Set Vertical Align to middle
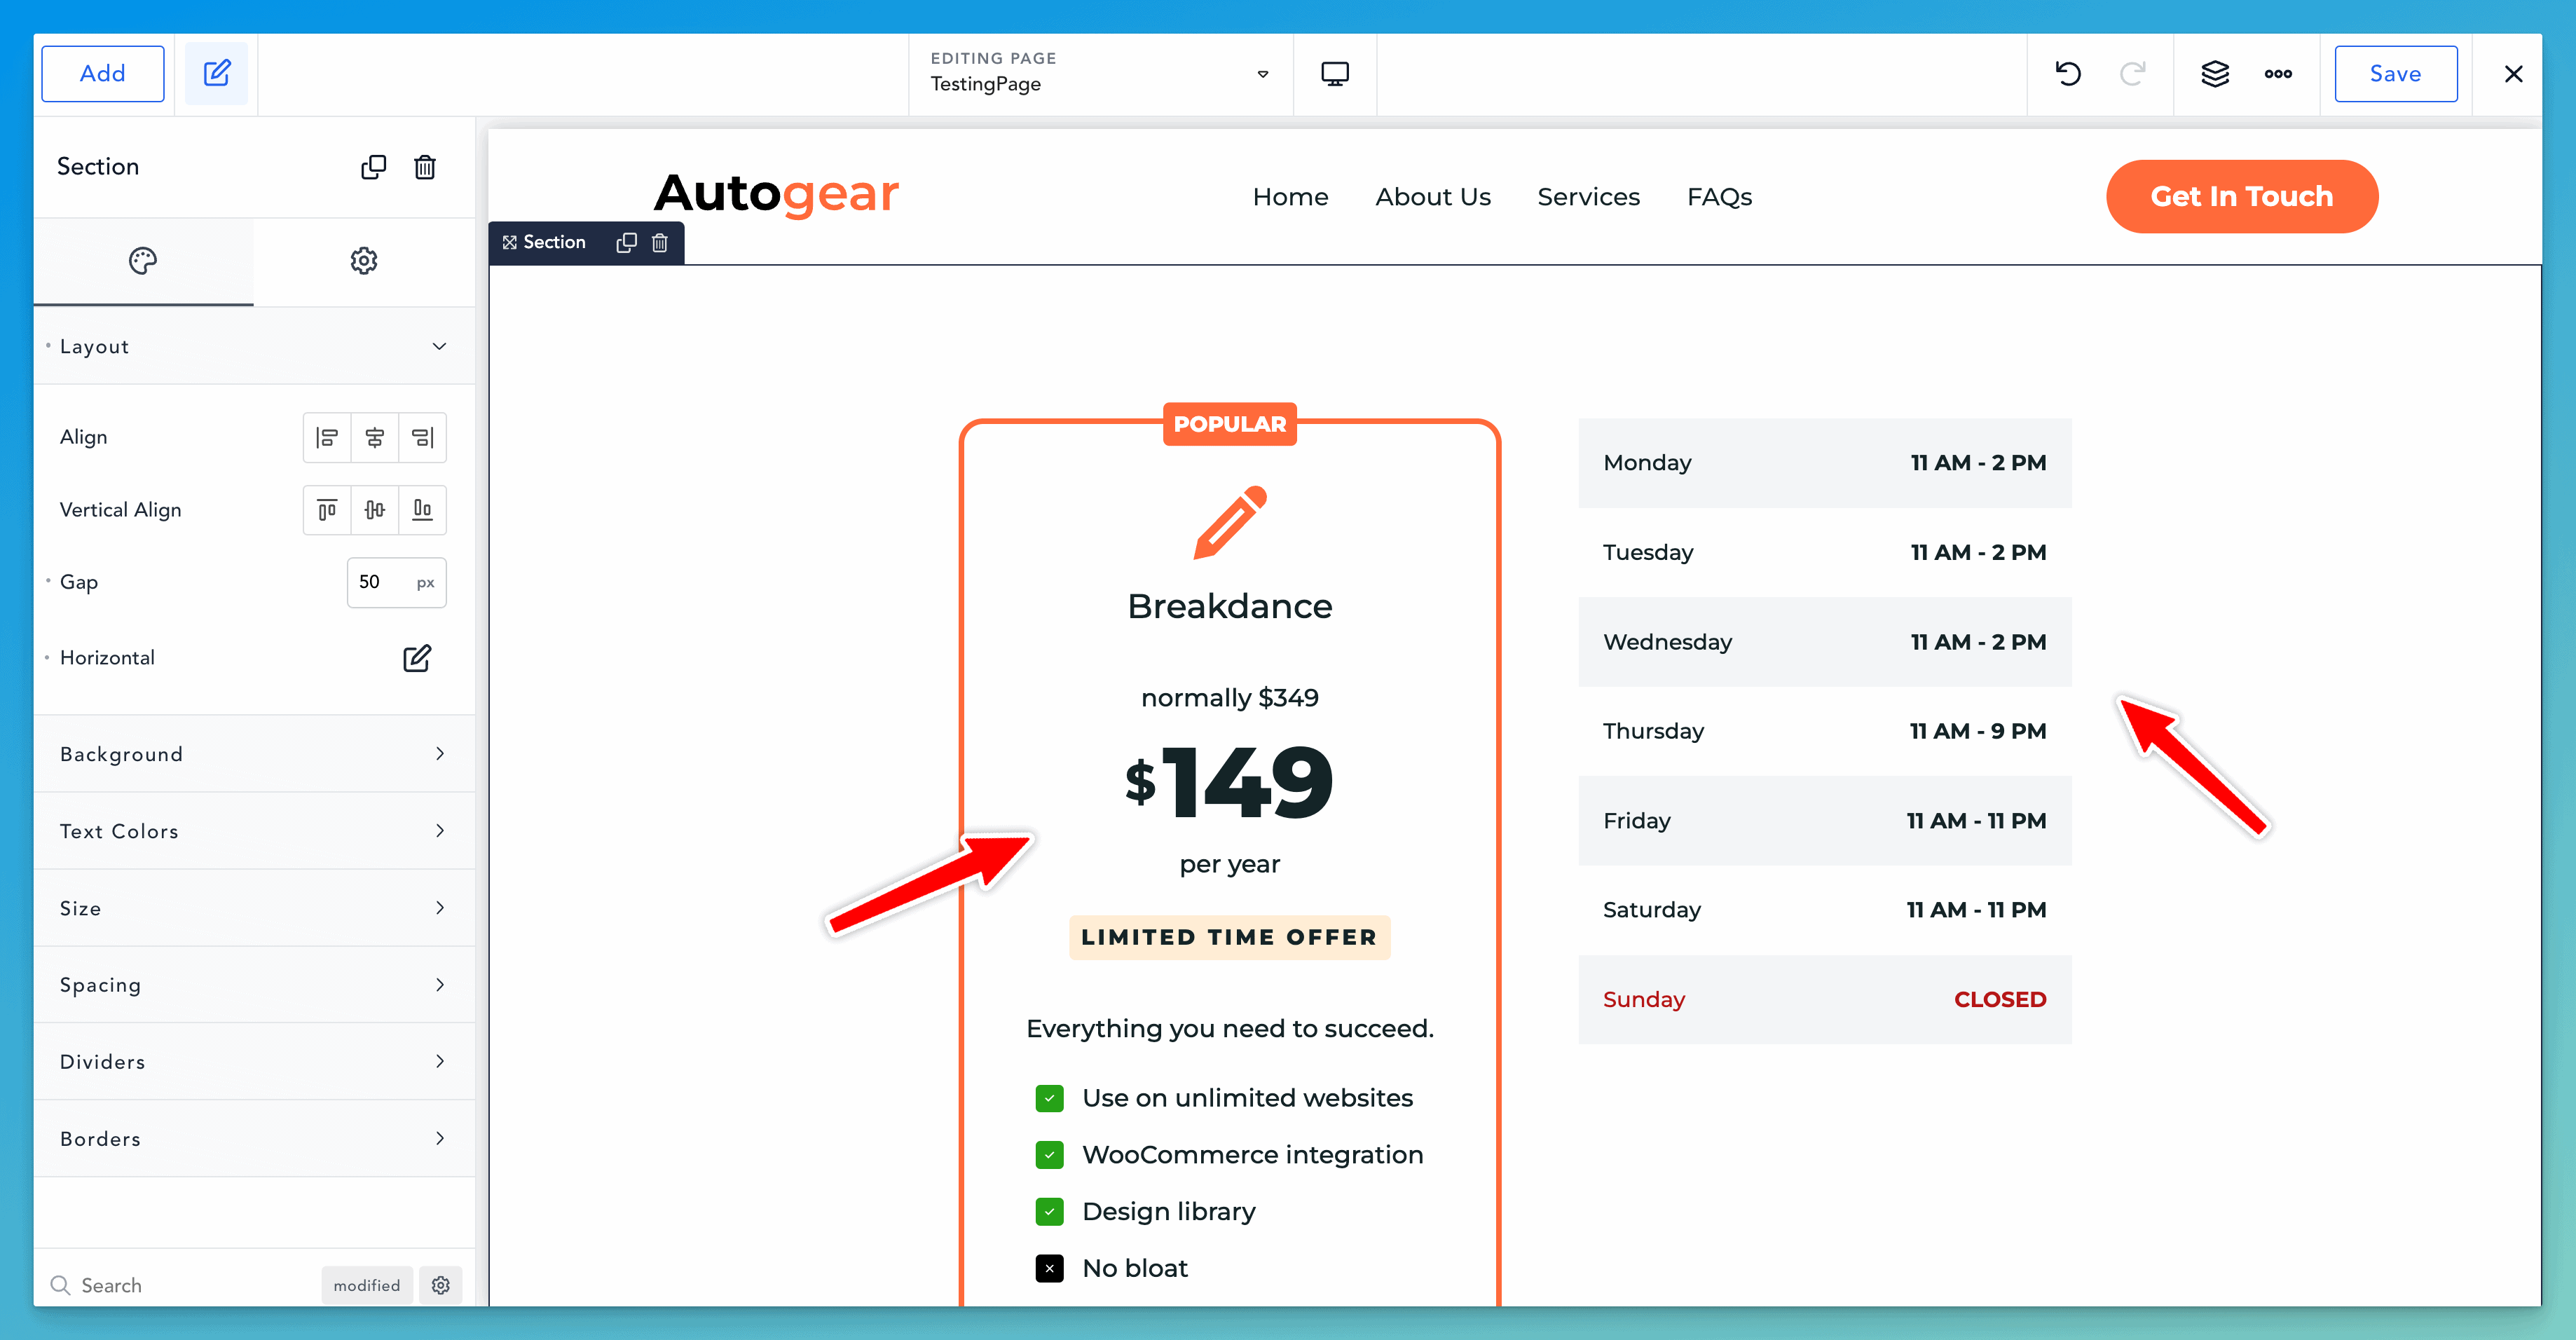The height and width of the screenshot is (1340, 2576). [x=375, y=510]
